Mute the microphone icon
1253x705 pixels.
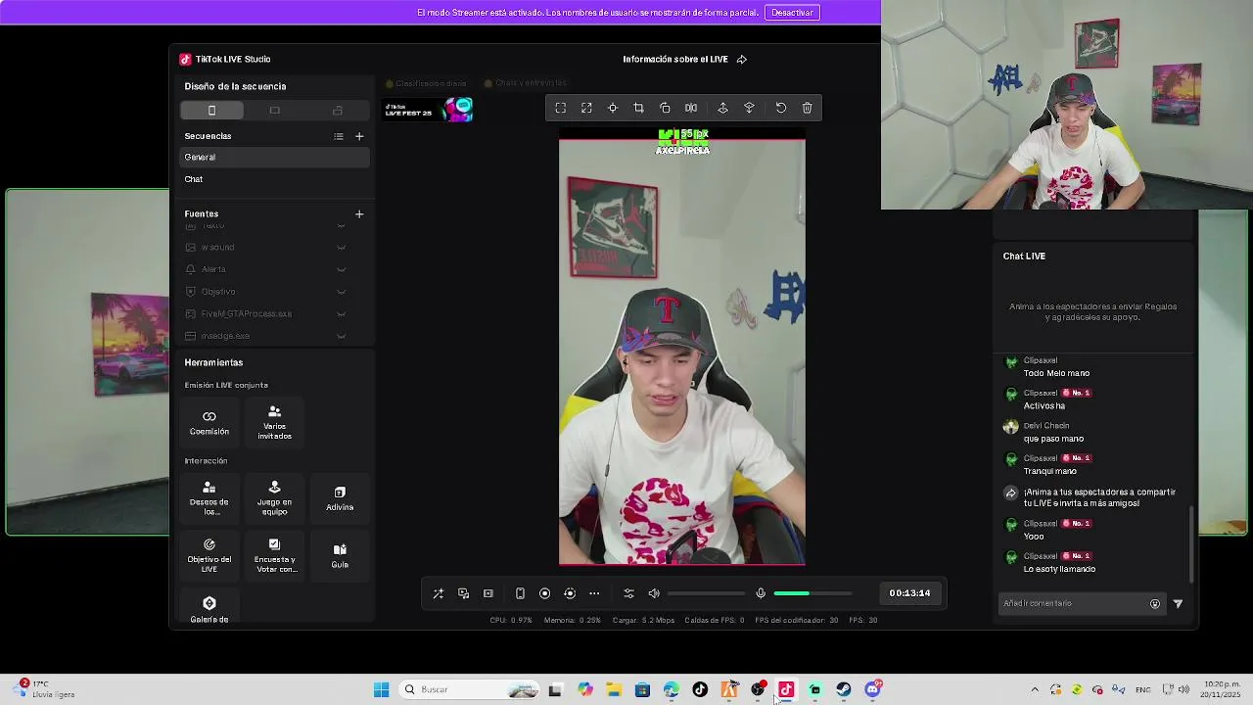point(761,593)
